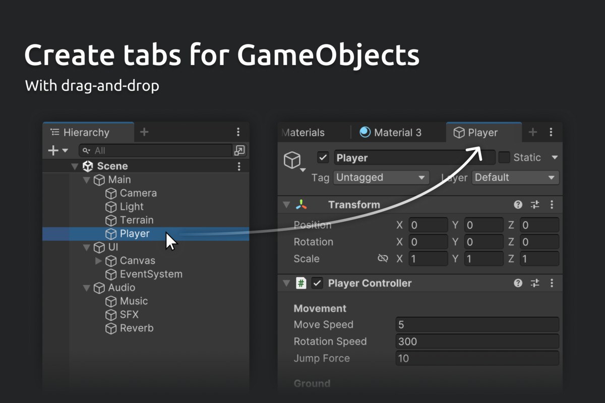Select the Hierarchy tab
This screenshot has height=403, width=605.
tap(88, 132)
